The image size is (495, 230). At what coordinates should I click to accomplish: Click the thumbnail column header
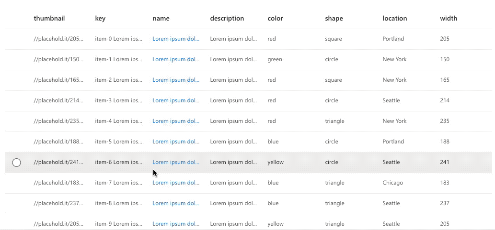[x=49, y=19]
